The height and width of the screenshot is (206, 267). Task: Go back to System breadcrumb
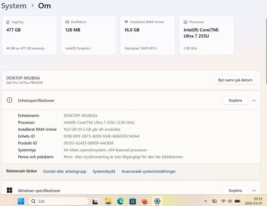coord(14,6)
